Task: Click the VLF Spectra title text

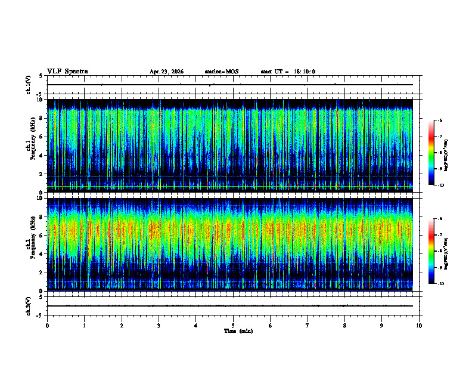Action: pyautogui.click(x=67, y=72)
